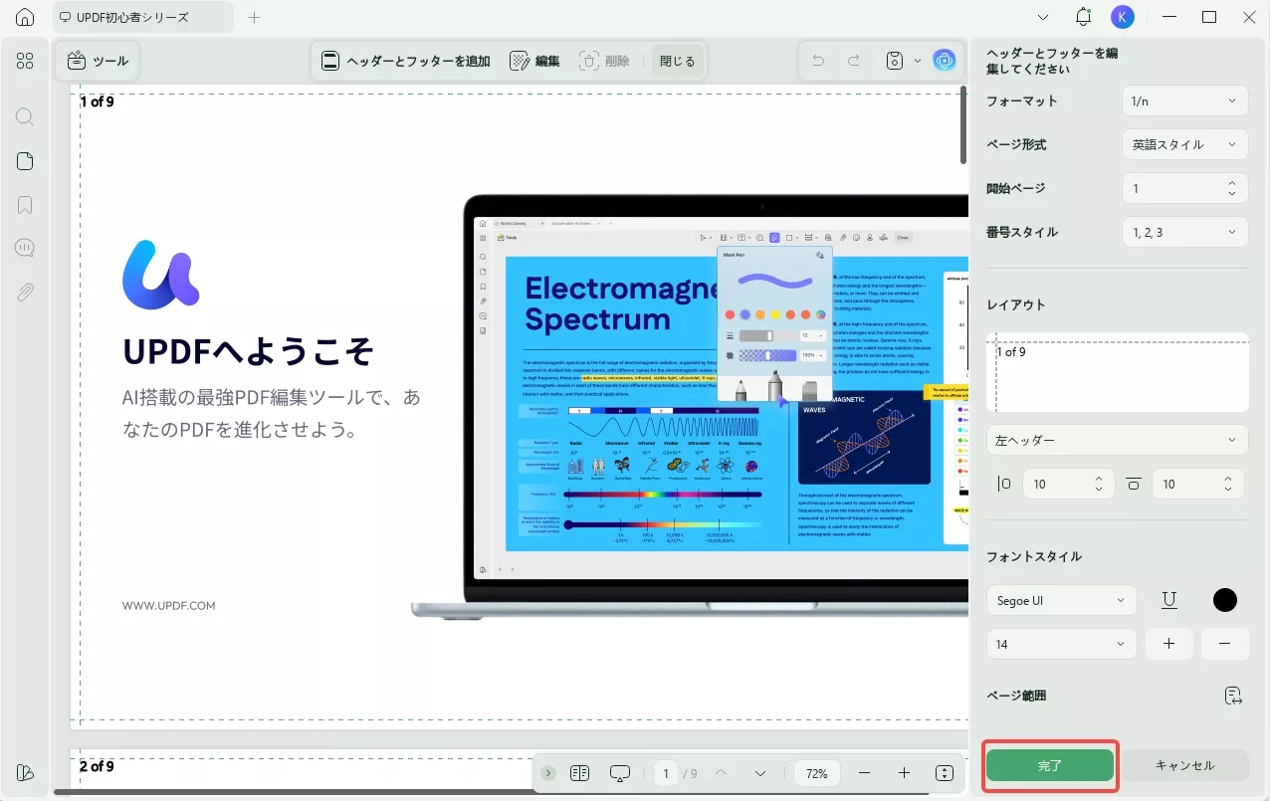This screenshot has width=1270, height=801.
Task: Open the UPDF AI assistant icon
Action: pos(944,61)
